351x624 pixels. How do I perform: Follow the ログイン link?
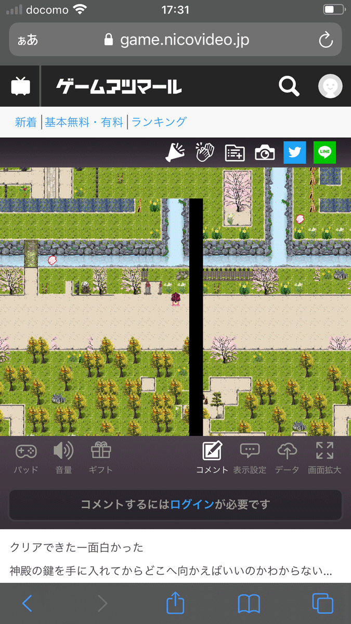click(x=192, y=504)
